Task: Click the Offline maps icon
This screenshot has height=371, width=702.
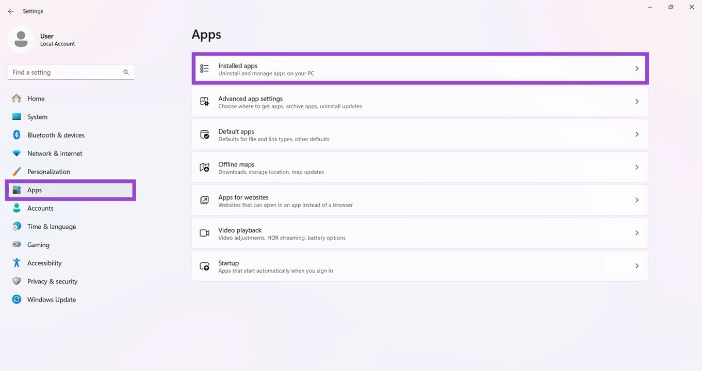Action: (x=204, y=167)
